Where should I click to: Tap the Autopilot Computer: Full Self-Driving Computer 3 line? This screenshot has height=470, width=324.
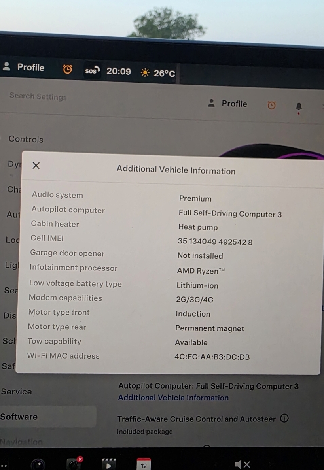(x=208, y=386)
